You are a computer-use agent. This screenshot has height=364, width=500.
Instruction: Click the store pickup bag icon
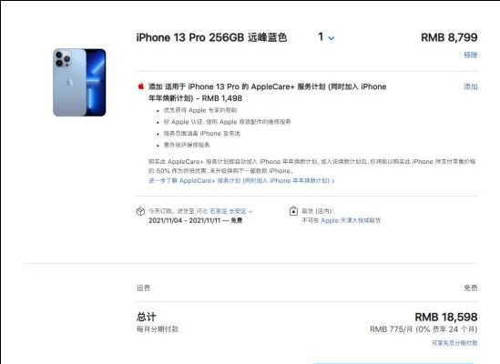pos(293,211)
